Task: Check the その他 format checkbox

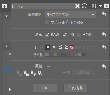Action: pos(79,35)
